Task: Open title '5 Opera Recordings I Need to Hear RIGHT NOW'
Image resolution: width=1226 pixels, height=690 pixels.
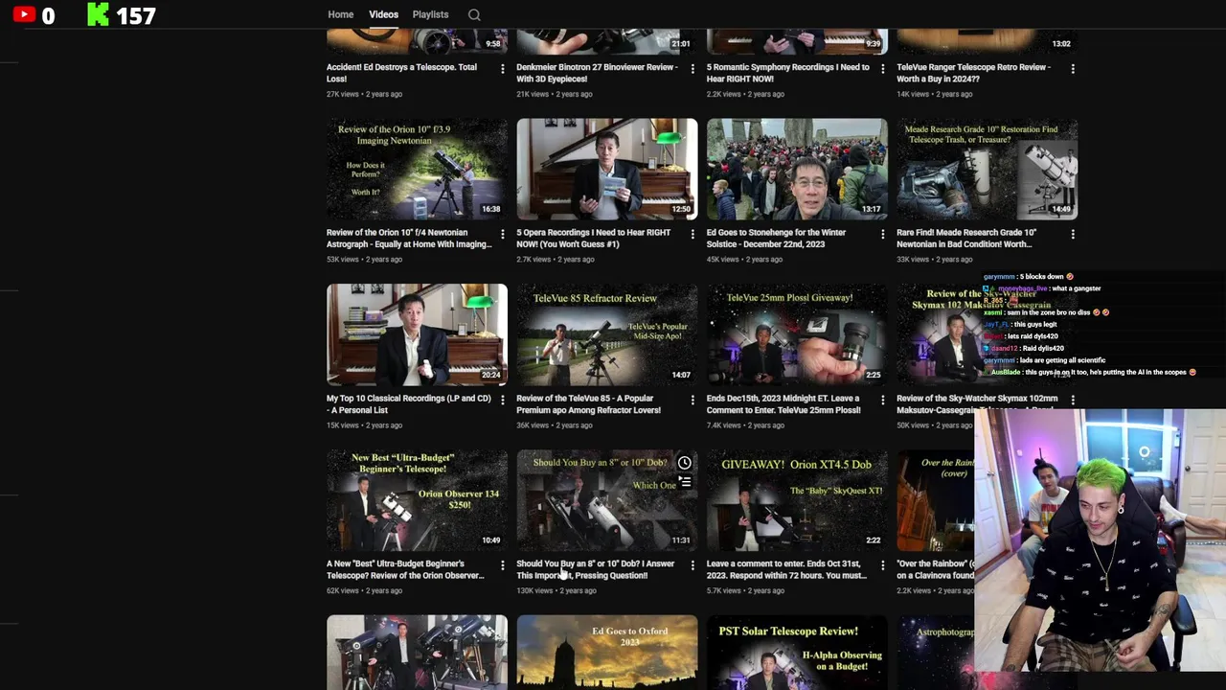Action: (594, 239)
